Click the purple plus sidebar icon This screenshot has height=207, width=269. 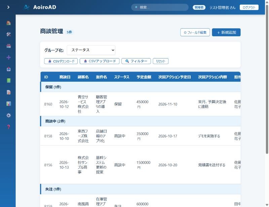click(x=9, y=57)
